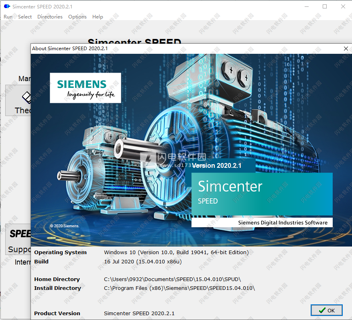Click the '© 2020 Siemens.' copyright text
The height and width of the screenshot is (320, 352).
click(x=65, y=226)
